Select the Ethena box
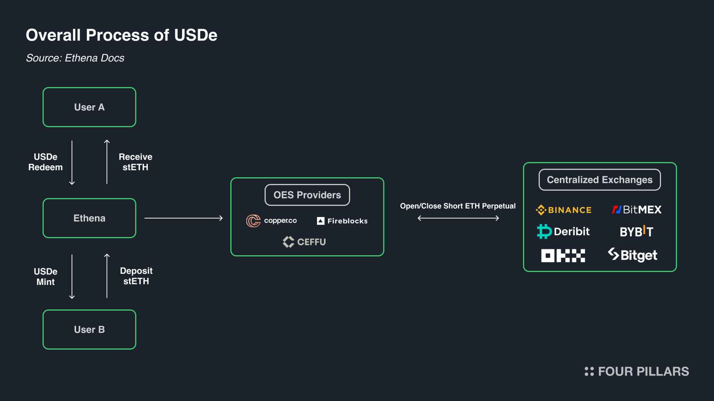Screen dimensions: 714x401 click(x=89, y=218)
